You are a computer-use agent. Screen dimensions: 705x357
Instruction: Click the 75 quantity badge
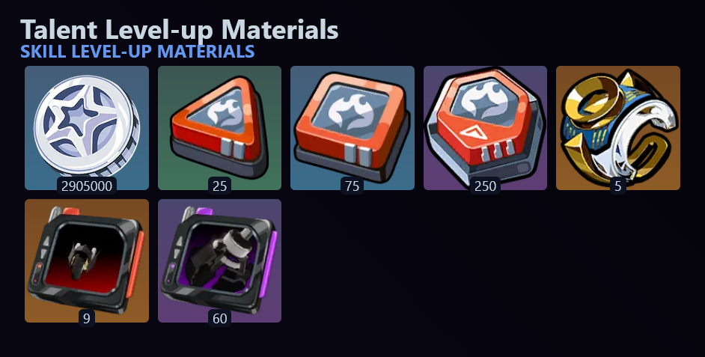tap(352, 186)
